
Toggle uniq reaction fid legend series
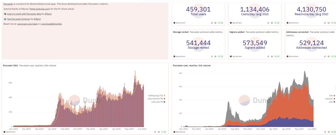[x=156, y=99]
